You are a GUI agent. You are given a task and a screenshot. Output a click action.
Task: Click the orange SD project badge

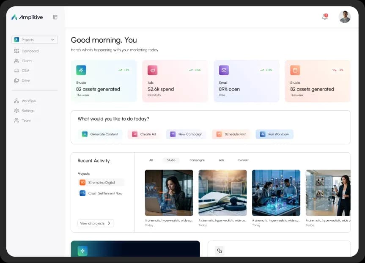click(x=82, y=183)
